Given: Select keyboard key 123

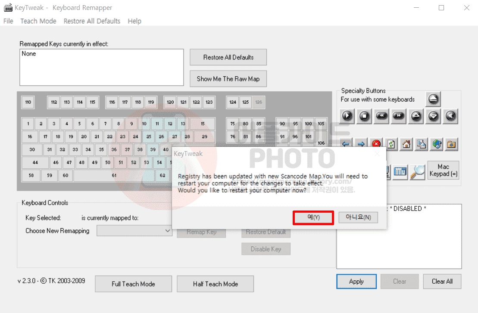Looking at the screenshot, I should point(209,102).
